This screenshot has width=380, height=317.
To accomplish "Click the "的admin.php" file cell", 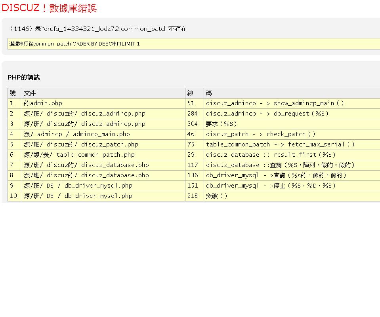I will (x=103, y=103).
